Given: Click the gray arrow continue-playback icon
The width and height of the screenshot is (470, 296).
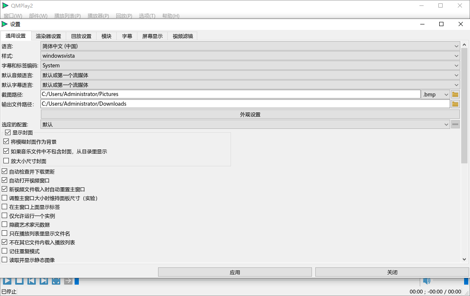Looking at the screenshot, I should (68, 281).
